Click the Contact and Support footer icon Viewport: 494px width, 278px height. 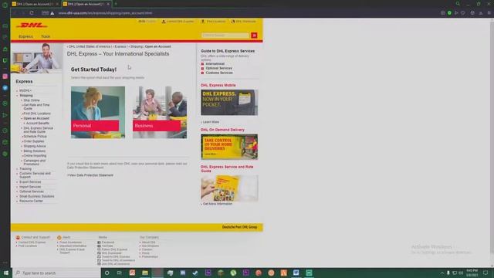click(x=18, y=237)
